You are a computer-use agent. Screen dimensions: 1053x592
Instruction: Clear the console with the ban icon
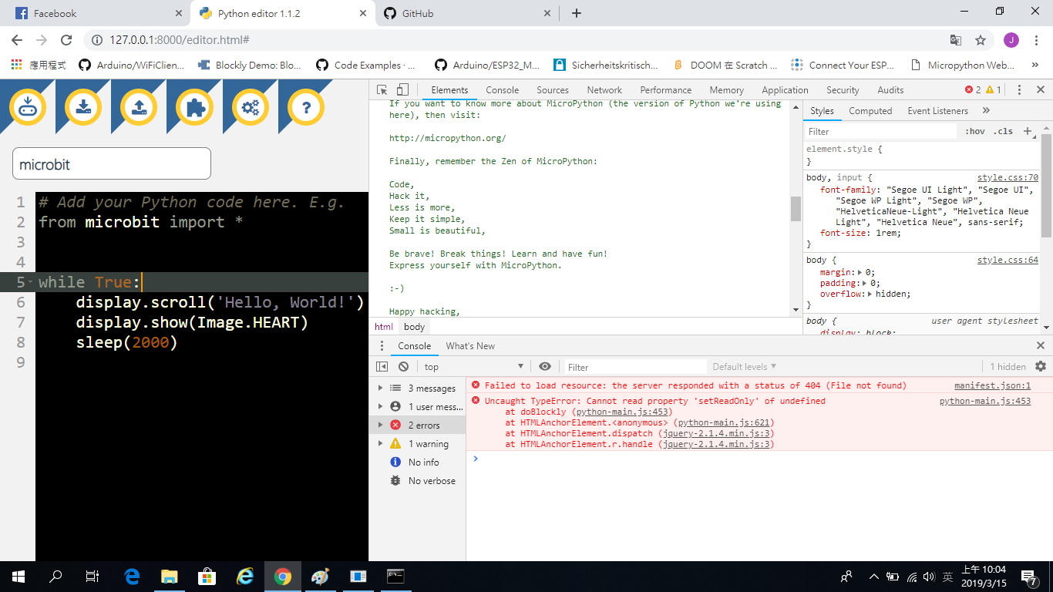[x=404, y=366]
